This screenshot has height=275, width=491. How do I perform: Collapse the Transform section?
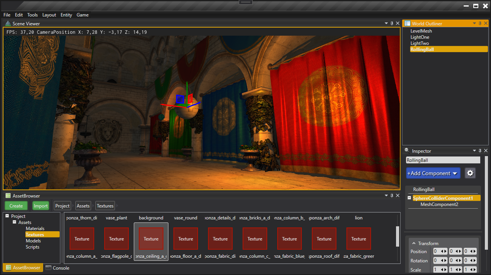[414, 244]
